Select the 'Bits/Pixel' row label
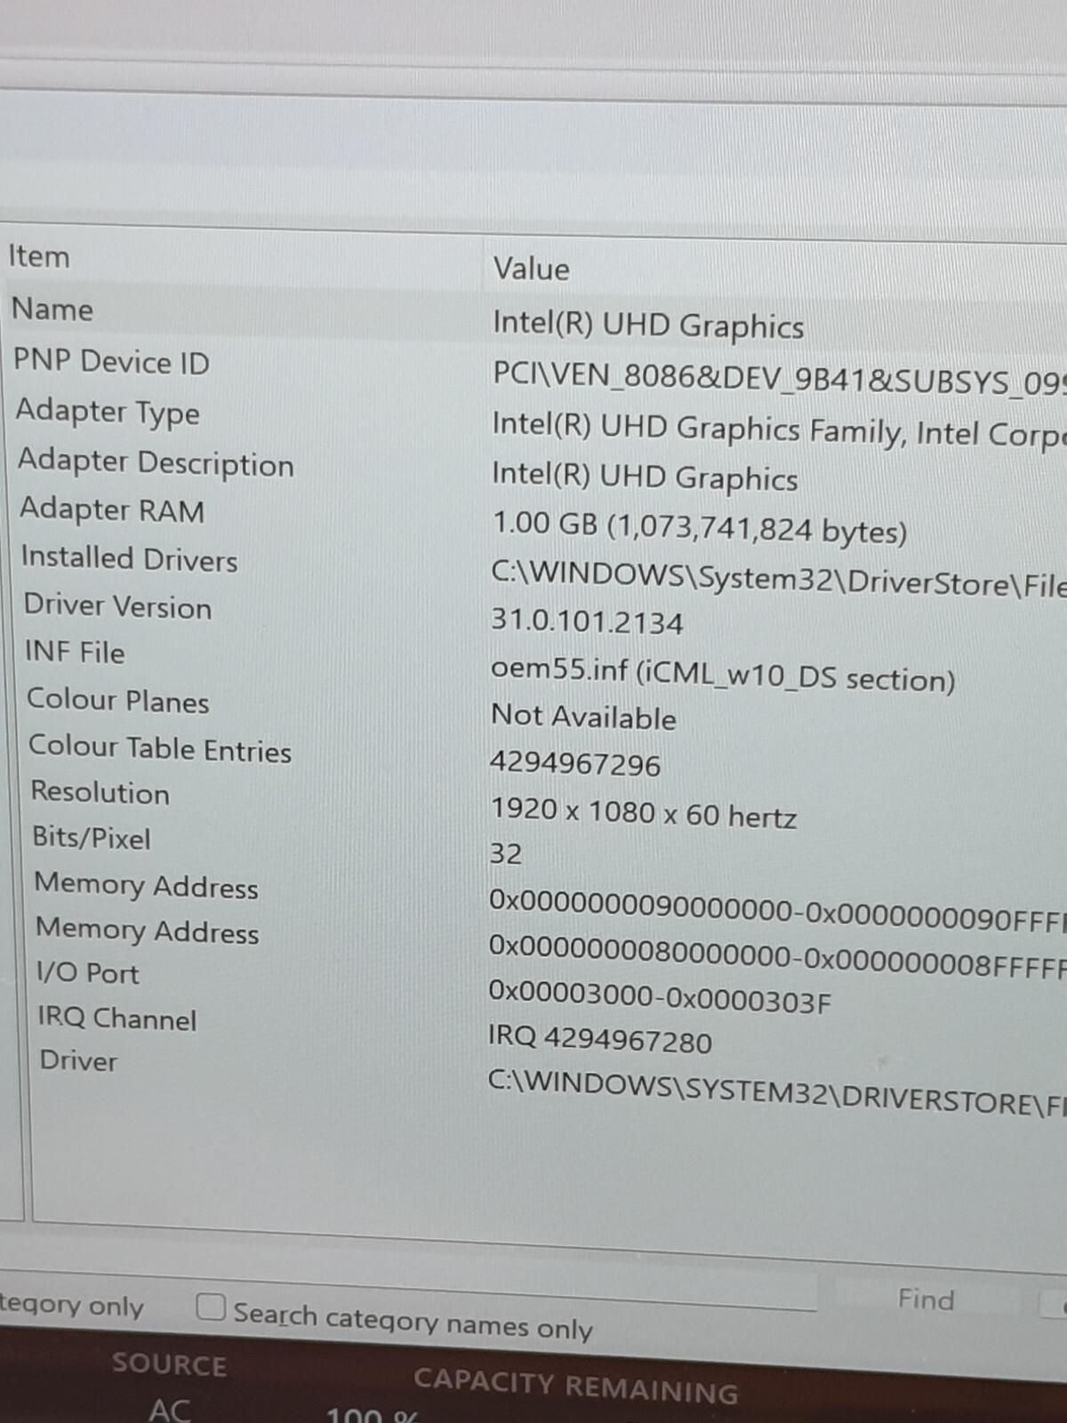The width and height of the screenshot is (1067, 1423). coord(92,838)
